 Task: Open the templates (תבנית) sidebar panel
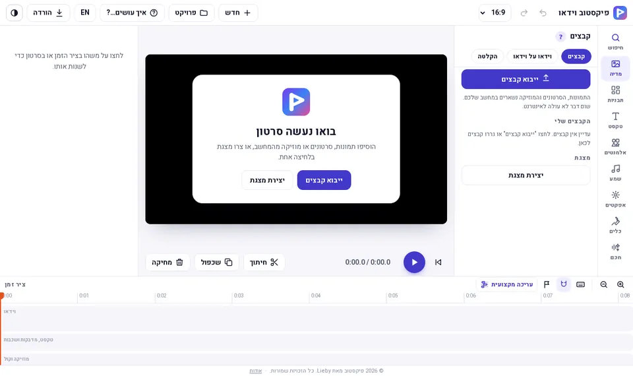[x=615, y=94]
